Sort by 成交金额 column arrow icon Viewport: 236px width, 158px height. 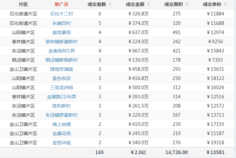[148, 4]
